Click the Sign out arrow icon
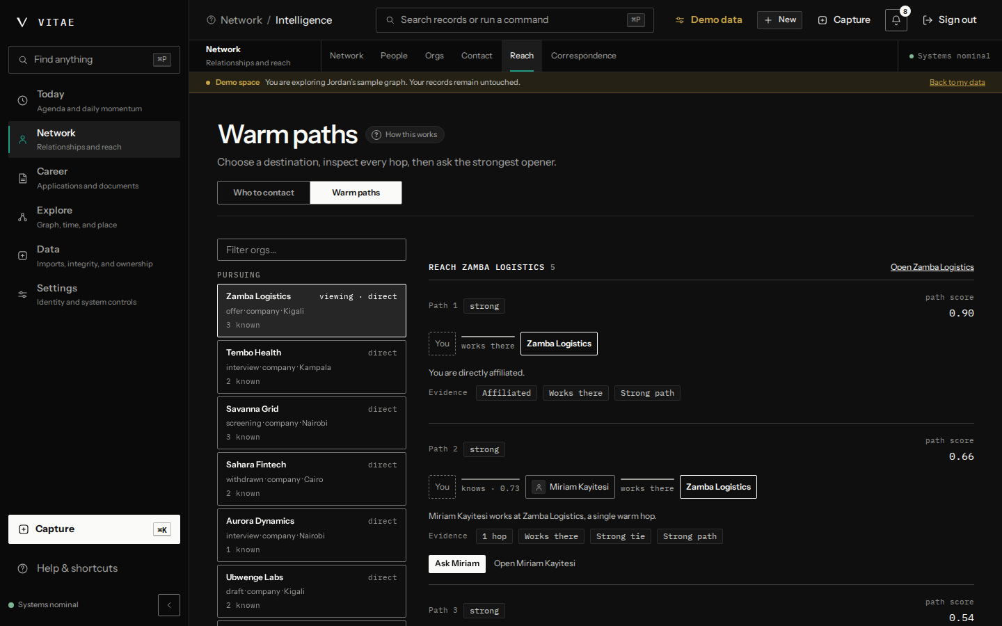This screenshot has width=1002, height=626. point(928,20)
